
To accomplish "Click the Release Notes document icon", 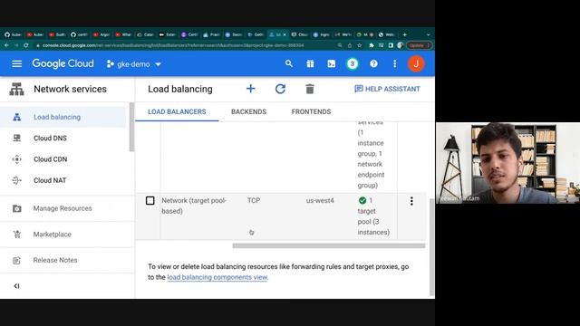I will click(x=16, y=260).
